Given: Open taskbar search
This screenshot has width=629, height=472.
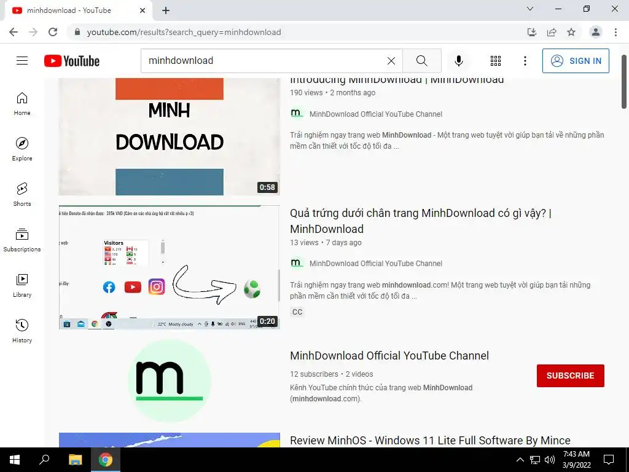Looking at the screenshot, I should [44, 460].
